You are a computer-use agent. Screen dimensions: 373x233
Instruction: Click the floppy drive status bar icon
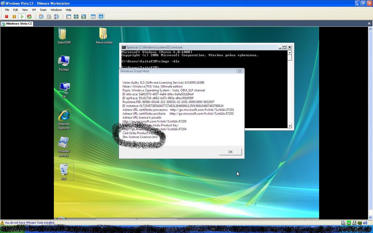pos(354,223)
